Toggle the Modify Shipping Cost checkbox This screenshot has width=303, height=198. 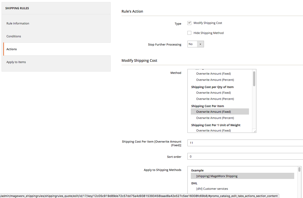(190, 23)
